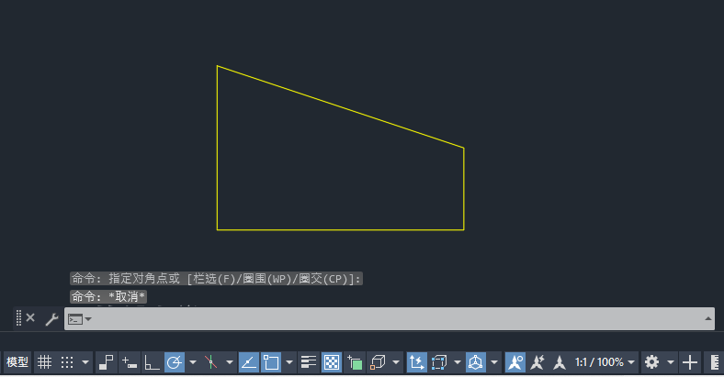
Task: Toggle infer constraints icon
Action: (x=107, y=362)
